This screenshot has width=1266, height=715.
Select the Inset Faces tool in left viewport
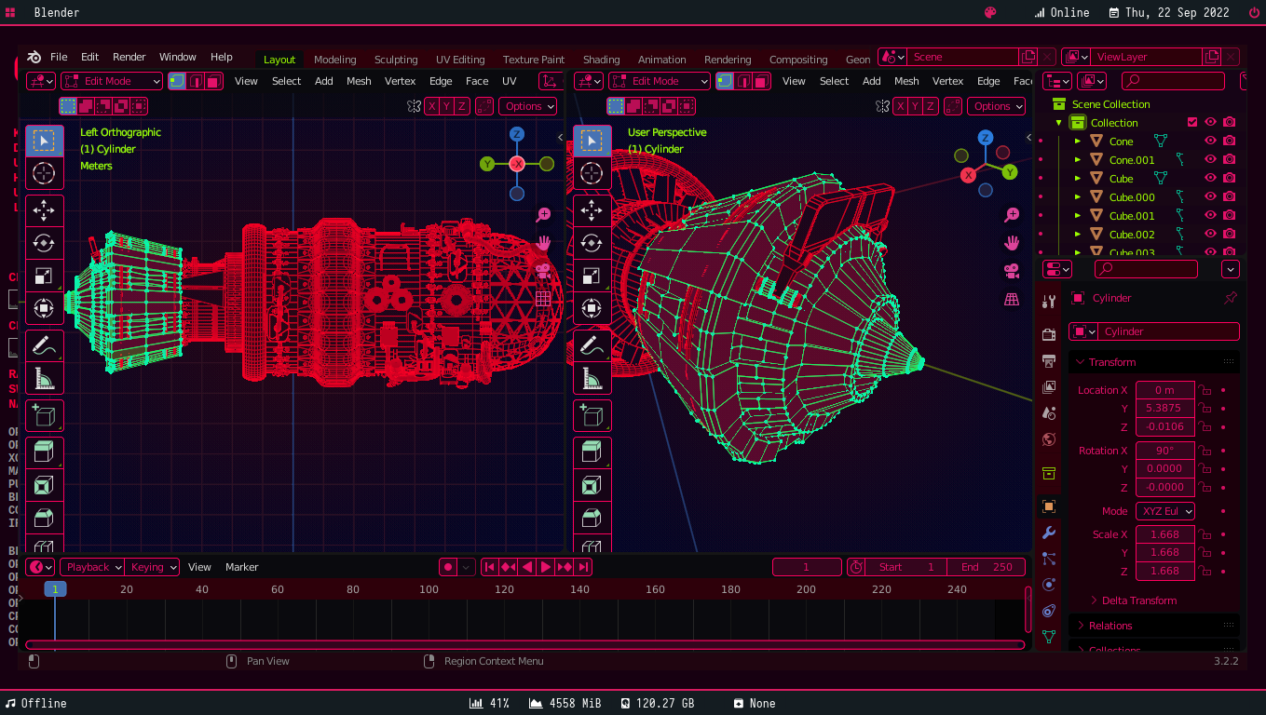44,485
